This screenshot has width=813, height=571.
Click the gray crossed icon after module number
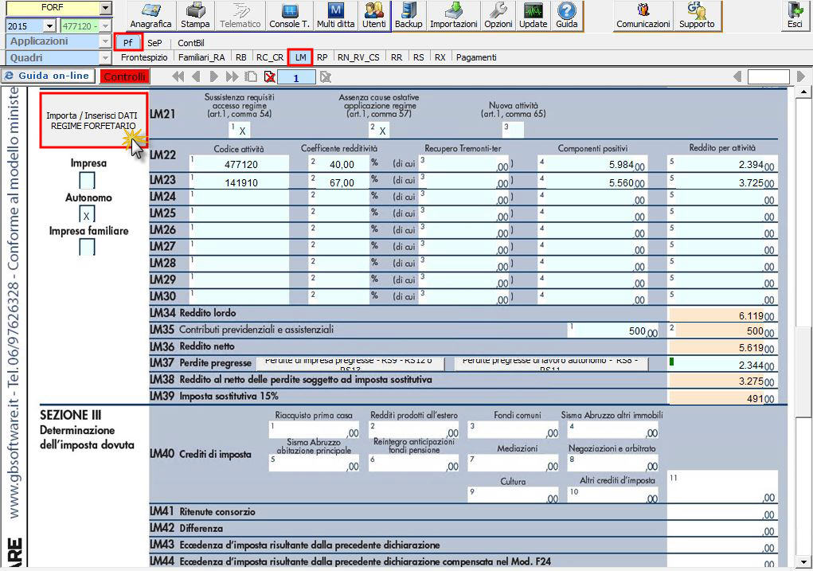[x=325, y=77]
